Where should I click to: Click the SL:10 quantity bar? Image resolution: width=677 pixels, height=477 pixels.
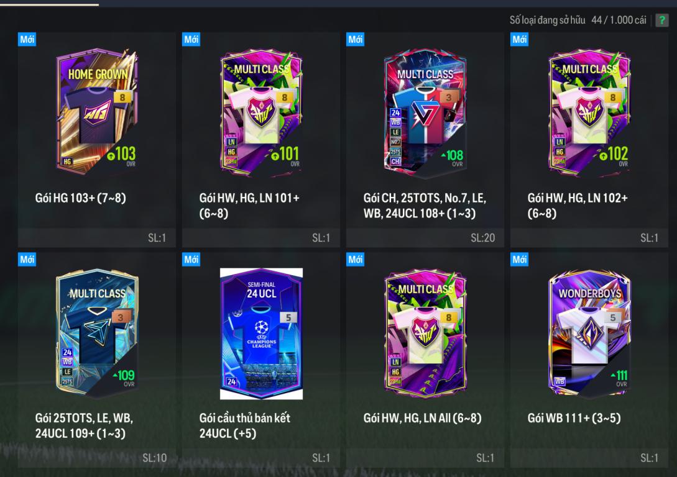coord(97,458)
